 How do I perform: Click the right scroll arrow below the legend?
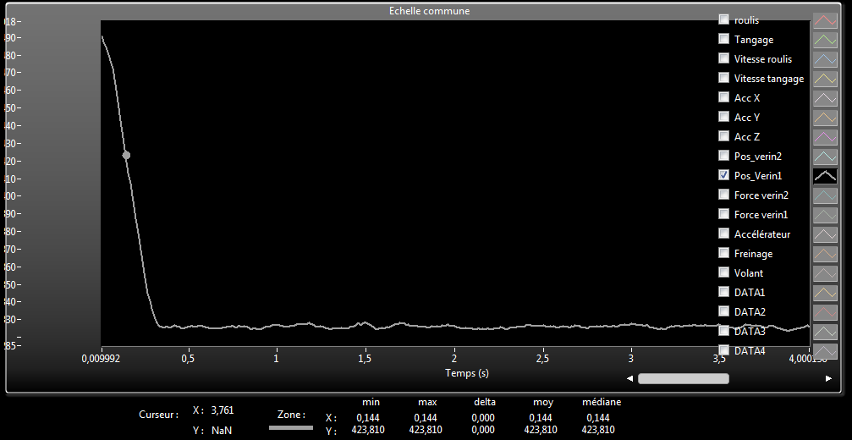pyautogui.click(x=827, y=379)
